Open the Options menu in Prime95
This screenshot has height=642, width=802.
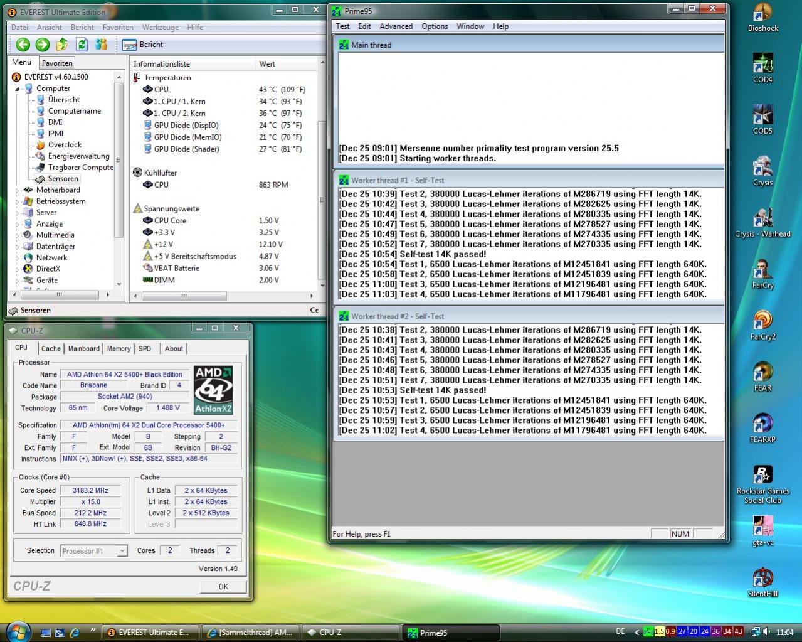[435, 26]
